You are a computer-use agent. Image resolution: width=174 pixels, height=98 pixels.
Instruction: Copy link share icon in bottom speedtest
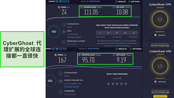[x=53, y=49]
